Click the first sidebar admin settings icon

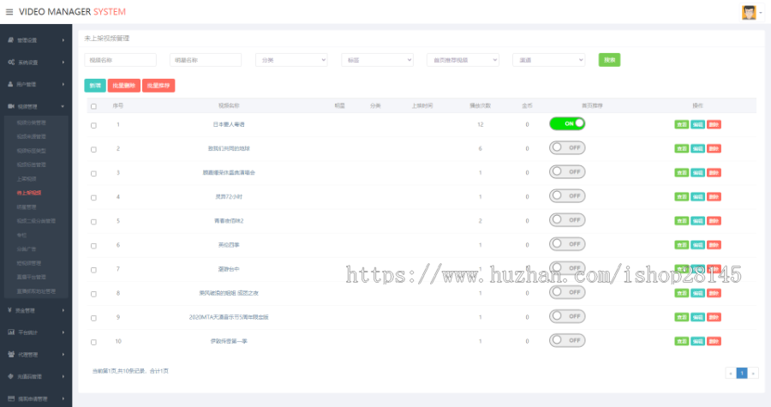pos(11,39)
